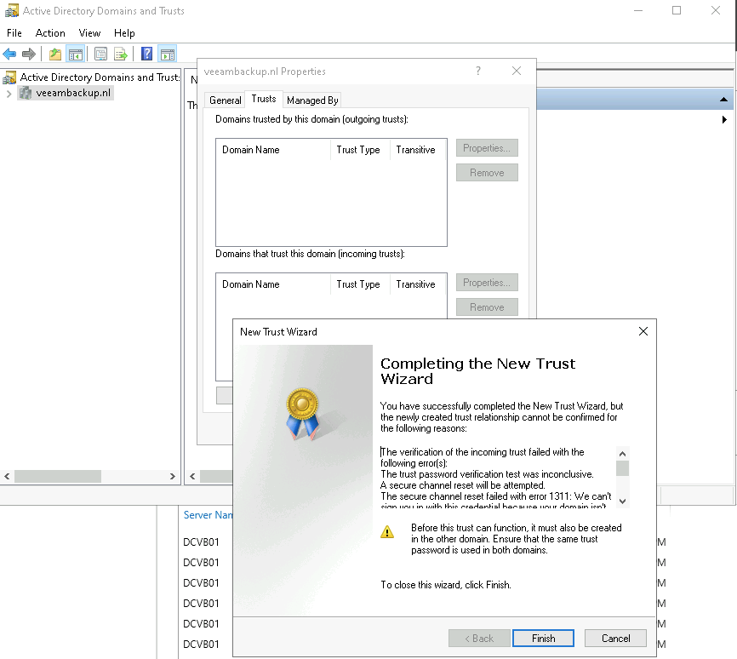Click the Properties toolbar icon
The image size is (737, 659).
101,54
